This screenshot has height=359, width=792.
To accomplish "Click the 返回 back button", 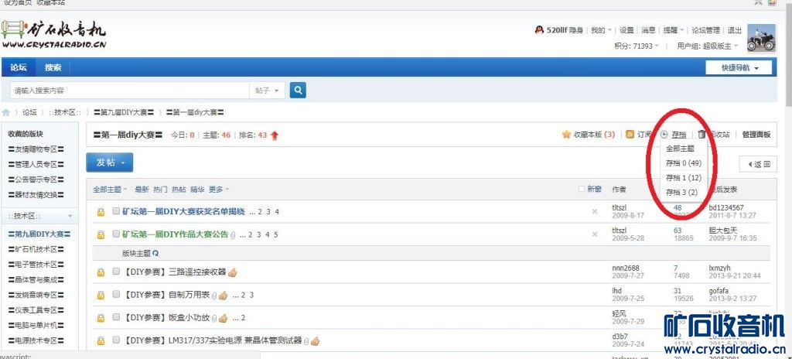I will coord(758,164).
